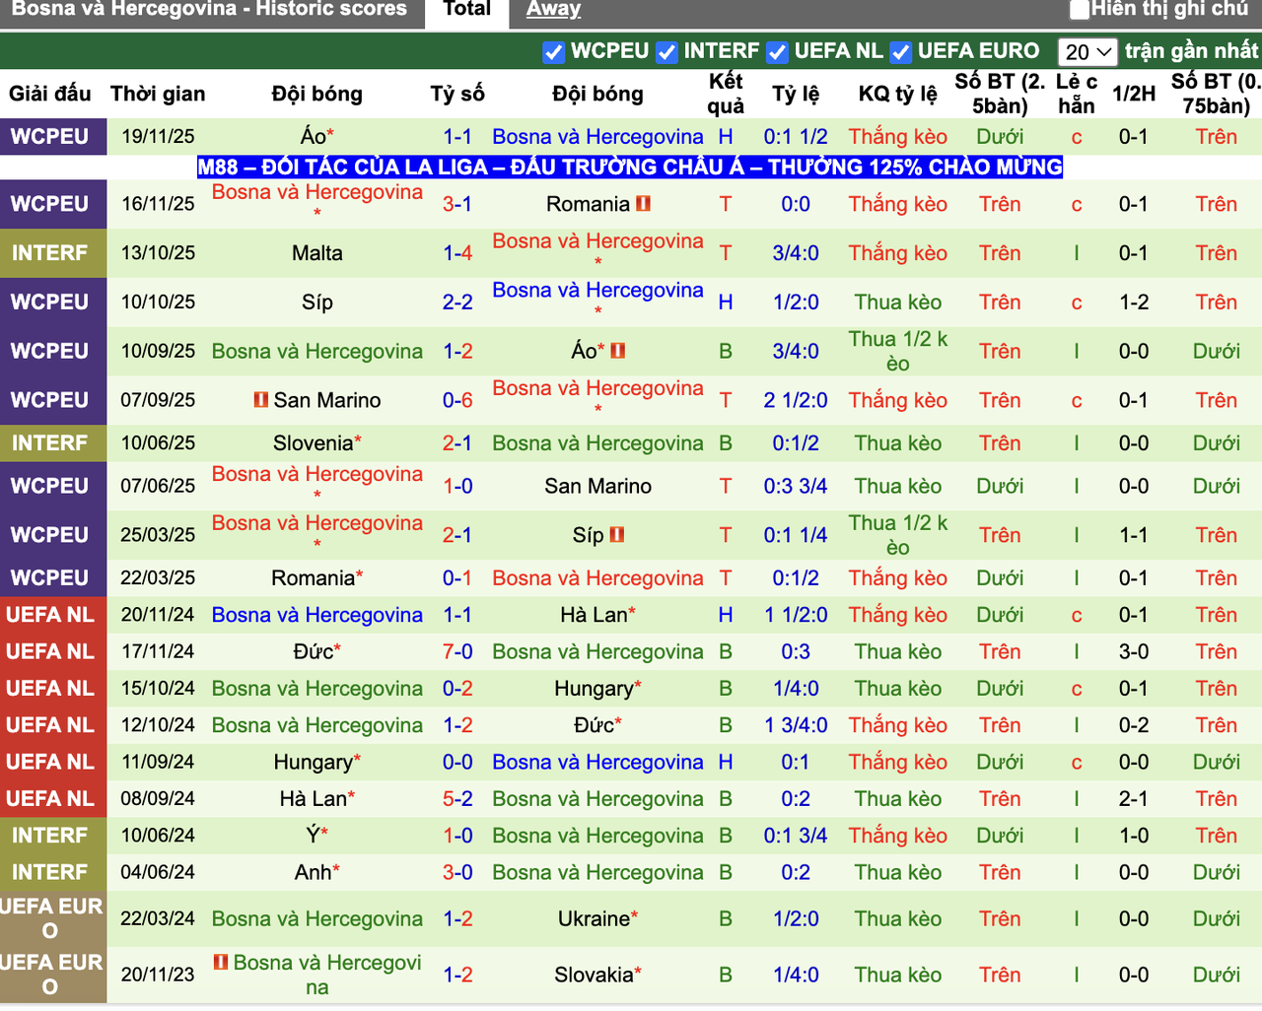Open score 5-2 of the 08/09/24 match
This screenshot has height=1011, width=1262.
[457, 799]
